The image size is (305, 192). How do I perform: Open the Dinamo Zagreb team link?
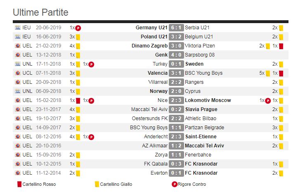click(149, 46)
